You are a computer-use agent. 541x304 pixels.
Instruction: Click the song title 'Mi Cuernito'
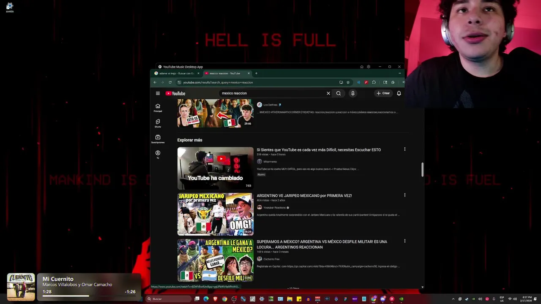58,279
